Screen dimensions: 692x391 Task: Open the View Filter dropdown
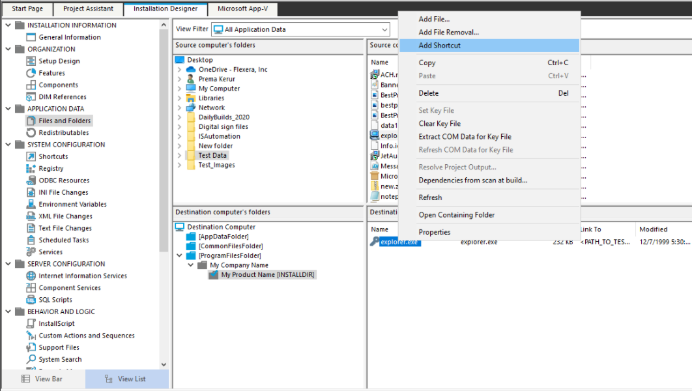point(384,29)
